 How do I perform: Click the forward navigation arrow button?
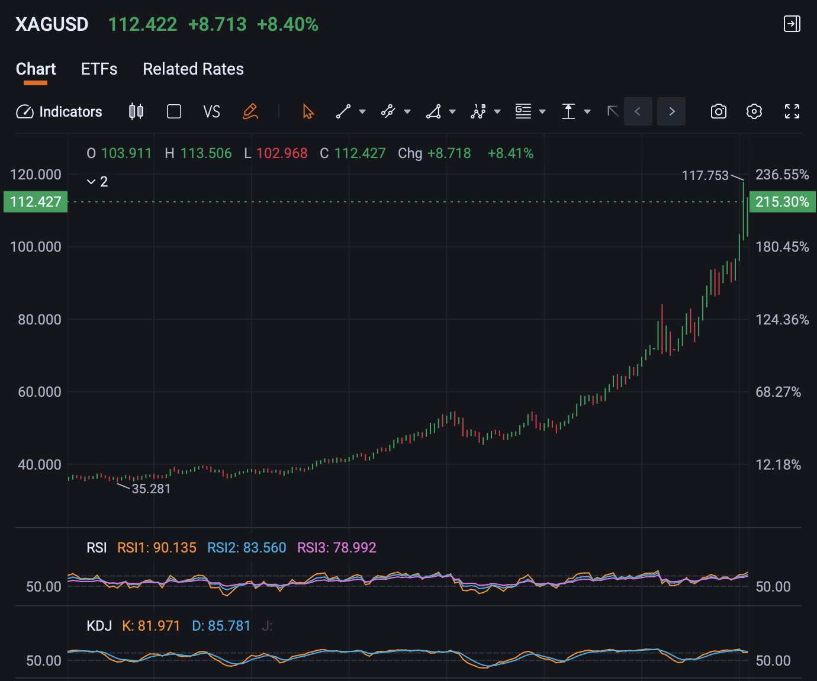pyautogui.click(x=671, y=111)
